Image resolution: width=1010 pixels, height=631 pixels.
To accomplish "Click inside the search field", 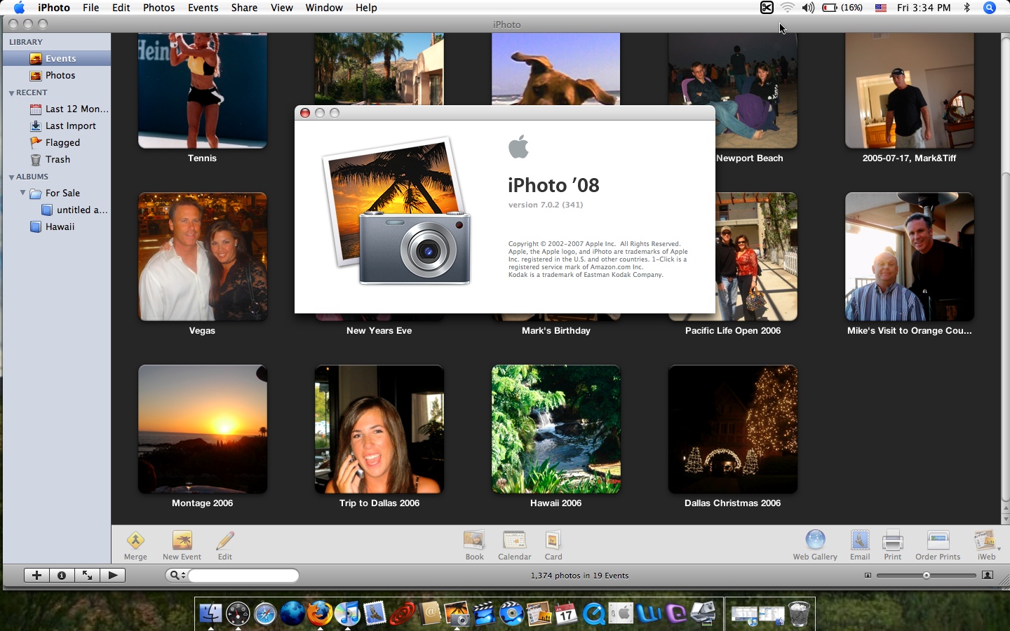I will pyautogui.click(x=243, y=575).
